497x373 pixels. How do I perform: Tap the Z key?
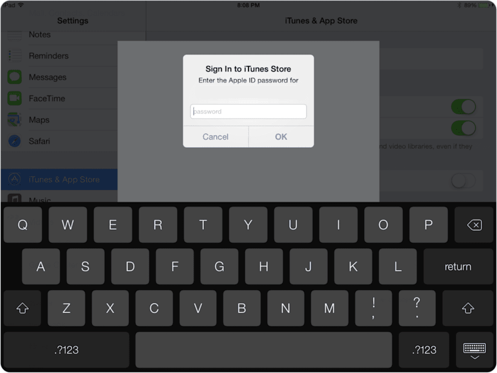click(66, 308)
